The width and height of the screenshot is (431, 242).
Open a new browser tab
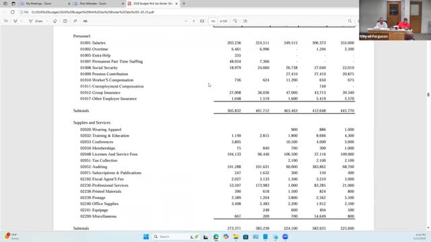click(x=184, y=3)
